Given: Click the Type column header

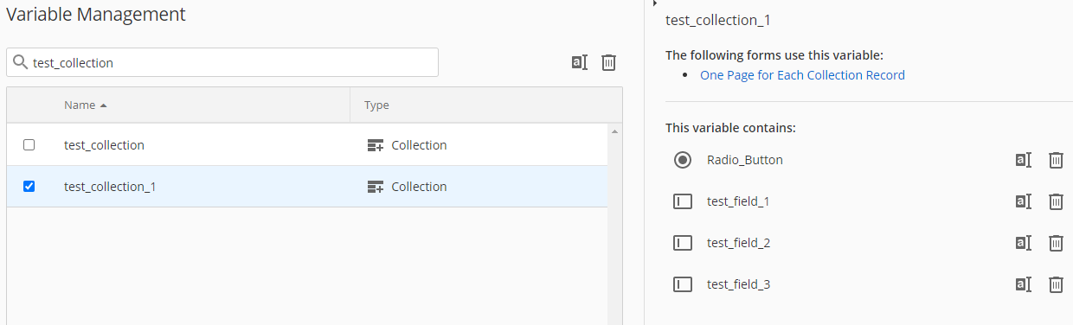Looking at the screenshot, I should point(376,105).
